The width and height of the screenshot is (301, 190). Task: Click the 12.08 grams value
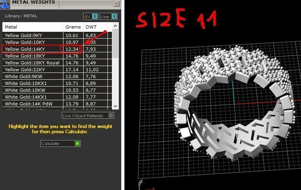pos(72,97)
